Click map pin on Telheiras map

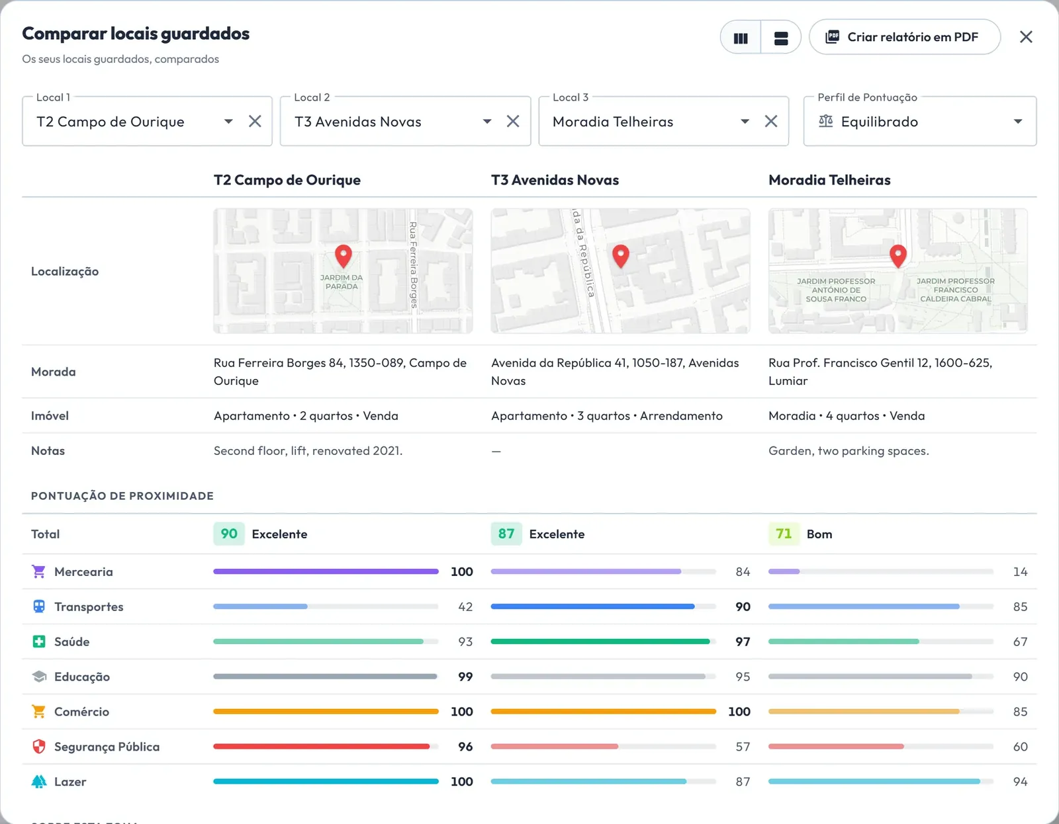(898, 256)
